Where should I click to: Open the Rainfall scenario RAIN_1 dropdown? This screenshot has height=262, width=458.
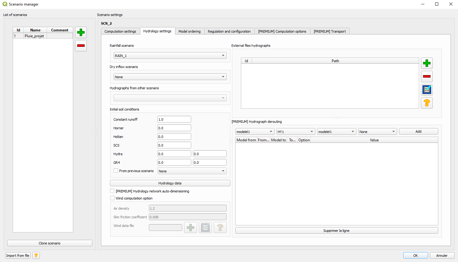[x=170, y=55]
